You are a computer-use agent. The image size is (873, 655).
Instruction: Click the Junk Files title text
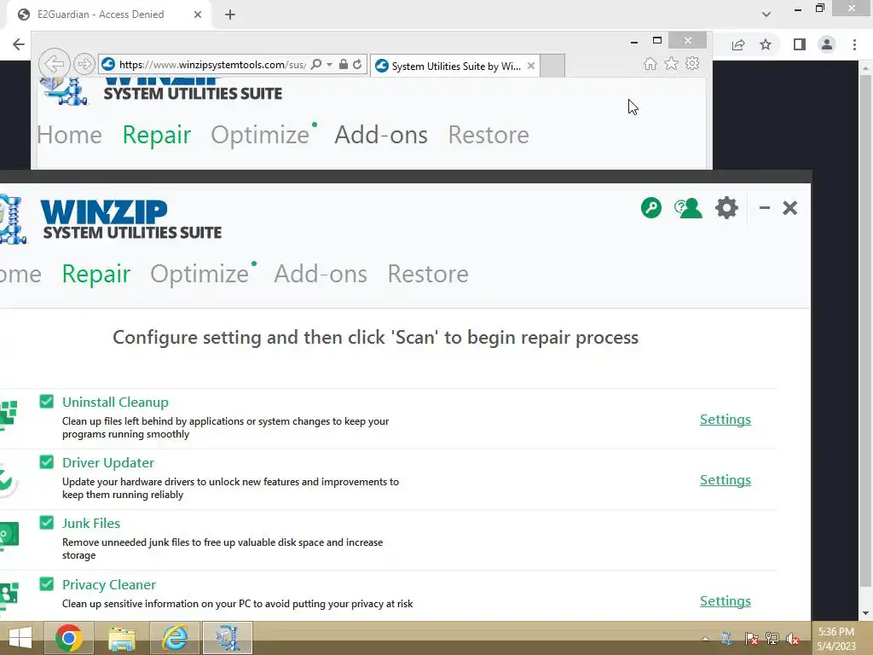tap(90, 524)
